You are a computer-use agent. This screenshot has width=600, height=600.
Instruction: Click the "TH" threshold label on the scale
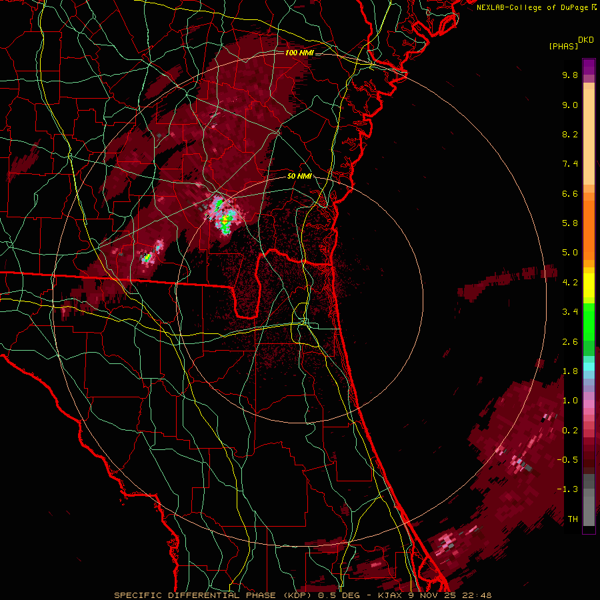(573, 519)
